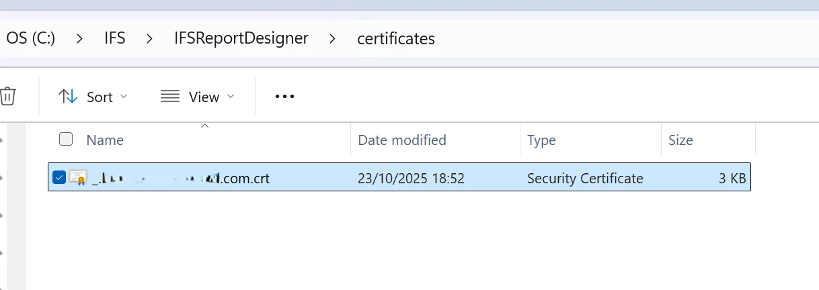
Task: Jump to IFSReportDesigner folder in path
Action: (241, 38)
